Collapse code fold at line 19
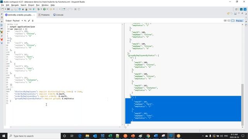This screenshot has width=248, height=139. coord(9,66)
